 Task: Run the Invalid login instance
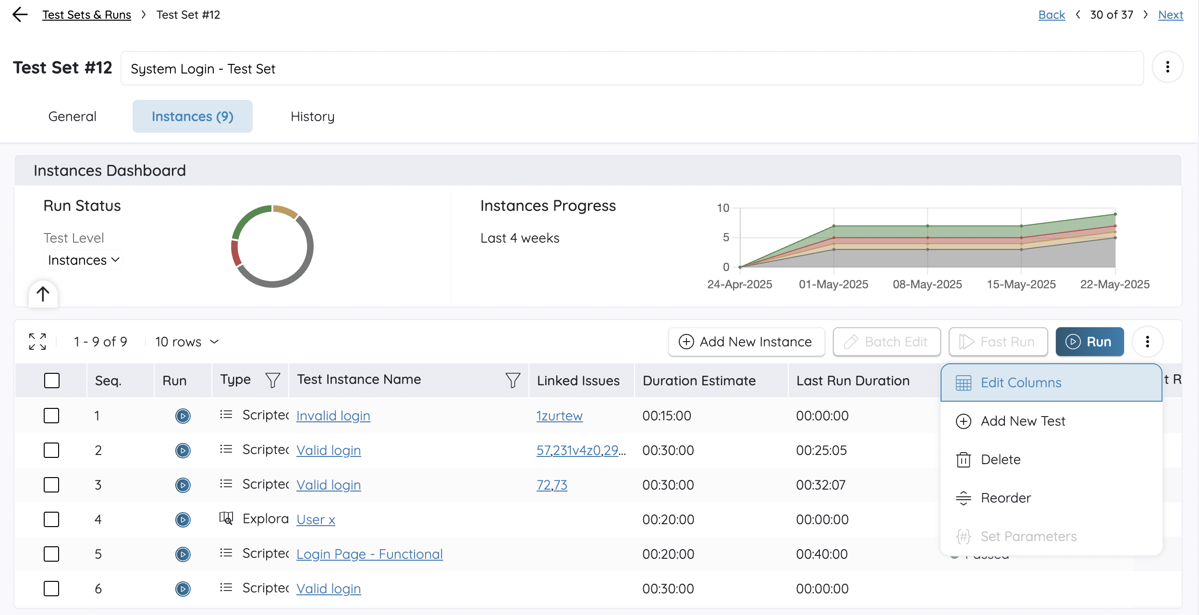coord(183,416)
